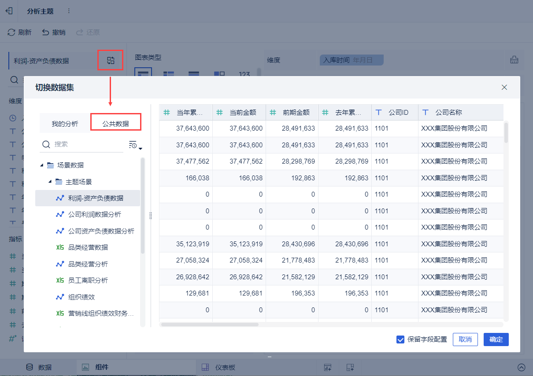533x376 pixels.
Task: Click the dataset tree vertical scrollbar
Action: [142, 205]
